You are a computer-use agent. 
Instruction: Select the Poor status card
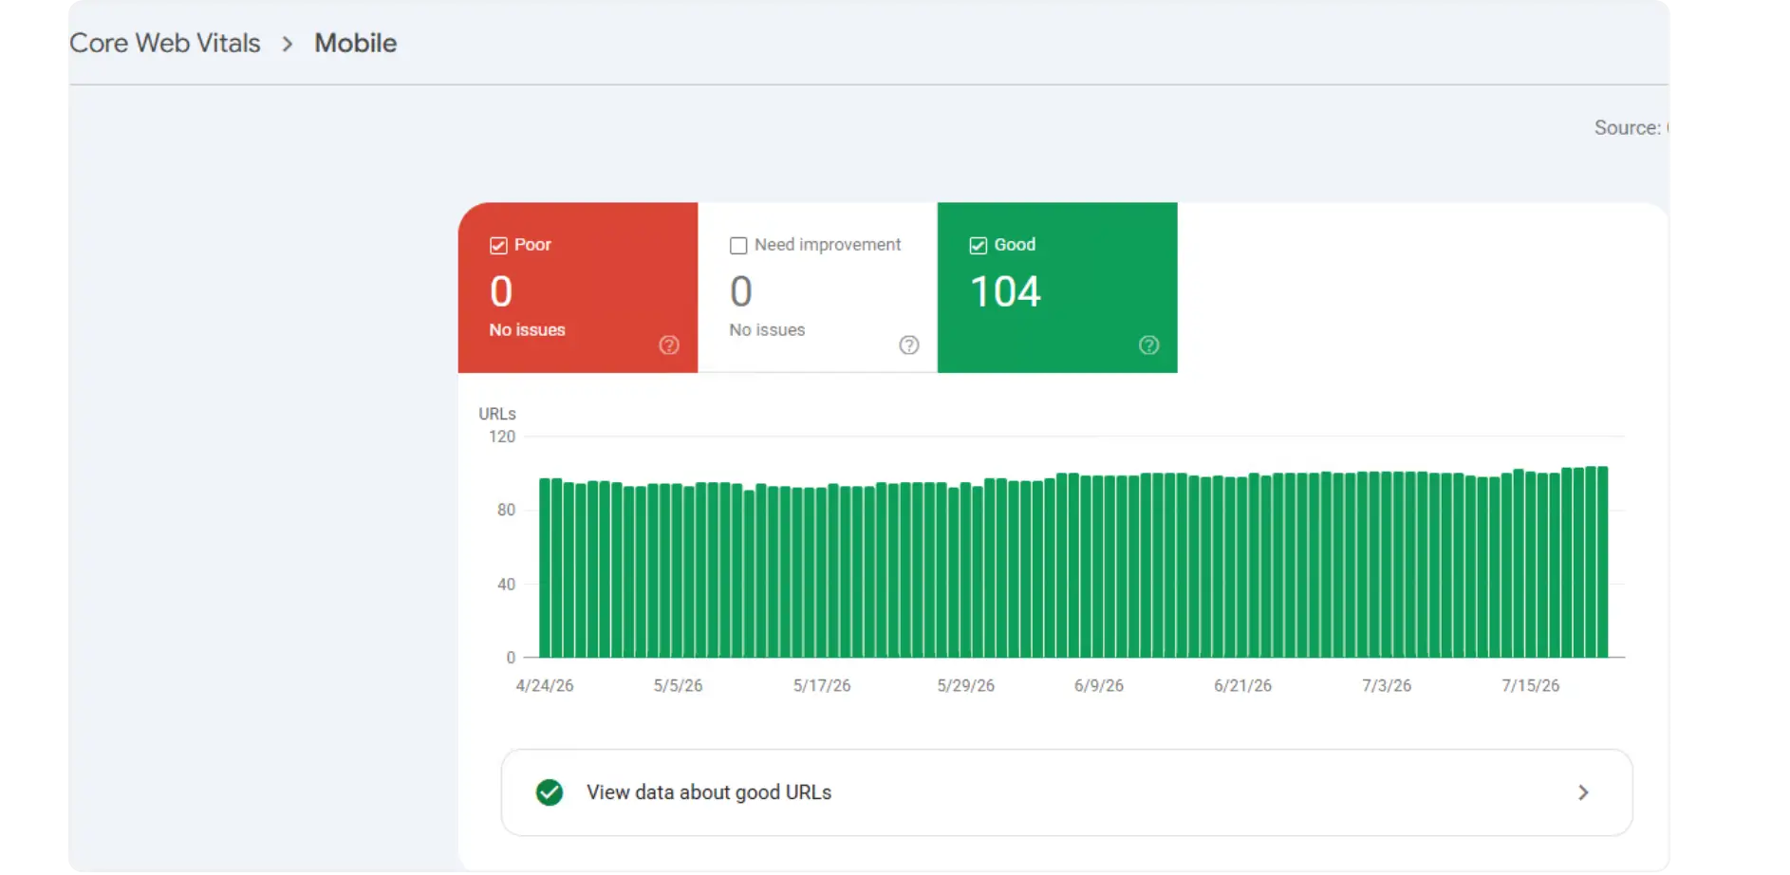coord(578,288)
